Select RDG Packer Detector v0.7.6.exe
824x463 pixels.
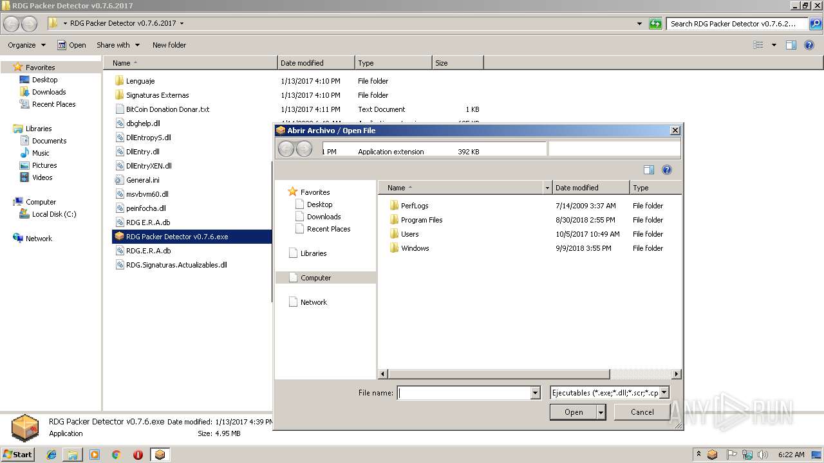(x=192, y=237)
